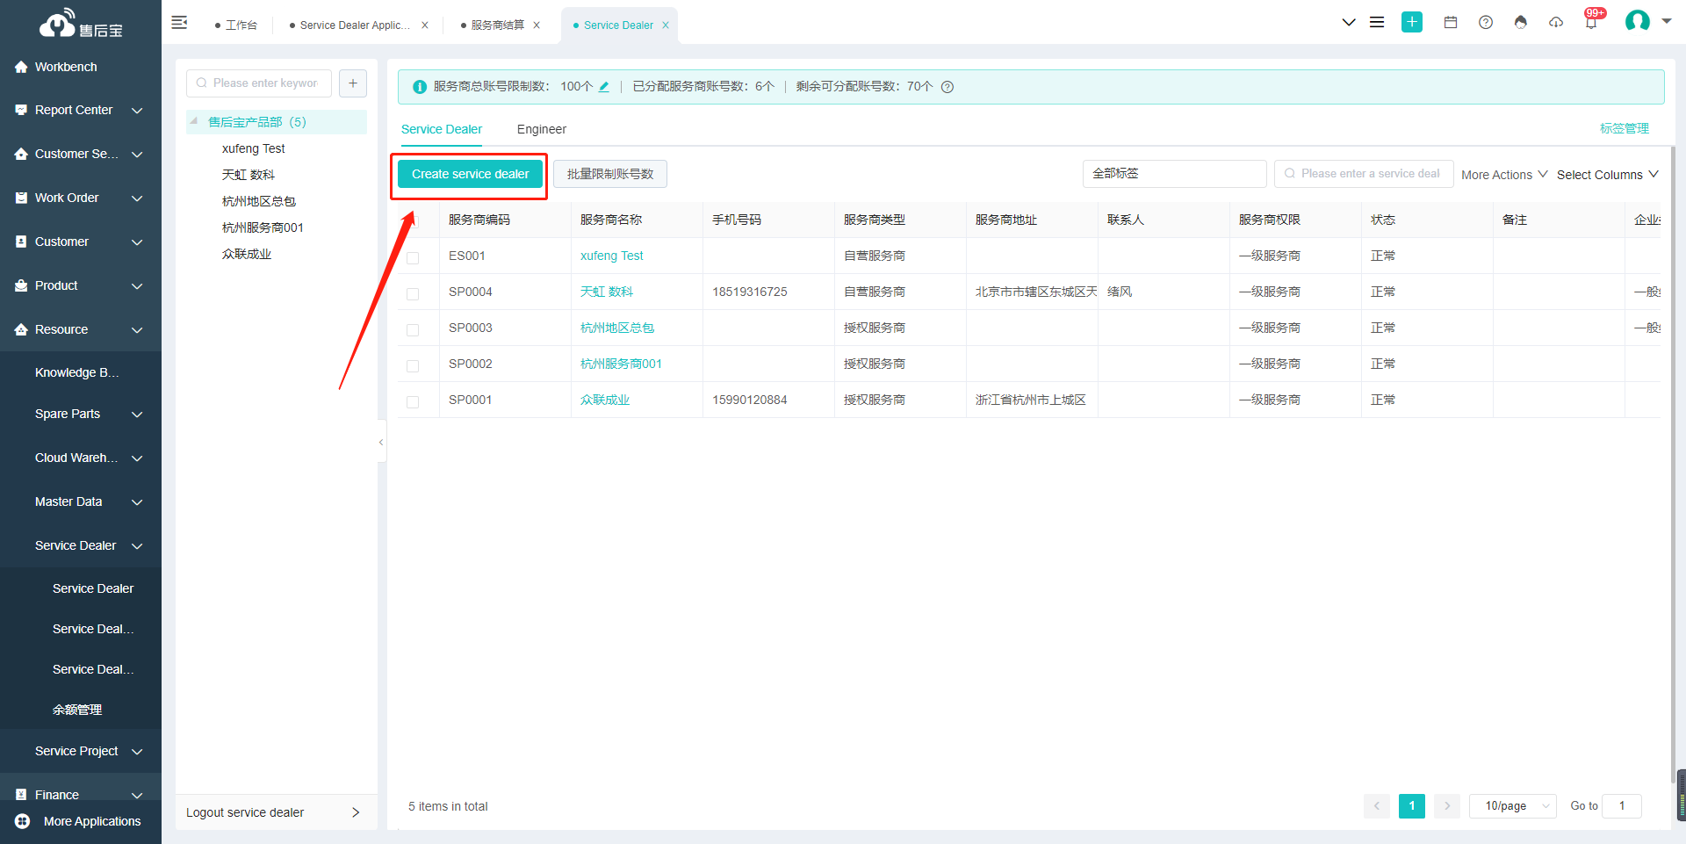Focus the department keyword search field
Image resolution: width=1686 pixels, height=844 pixels.
(x=259, y=83)
